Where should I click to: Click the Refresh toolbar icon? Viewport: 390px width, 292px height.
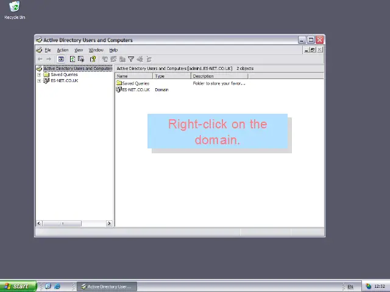tap(73, 59)
